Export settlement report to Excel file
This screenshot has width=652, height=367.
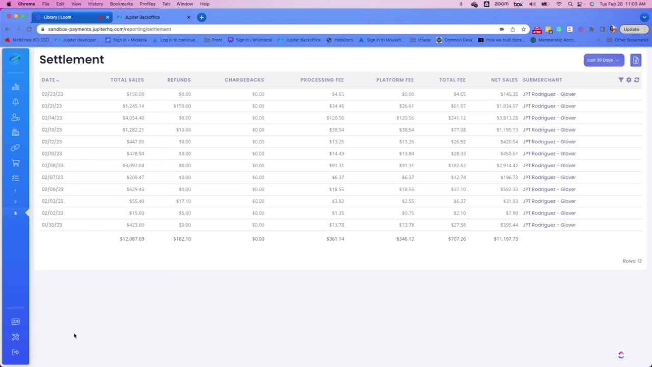(x=636, y=60)
